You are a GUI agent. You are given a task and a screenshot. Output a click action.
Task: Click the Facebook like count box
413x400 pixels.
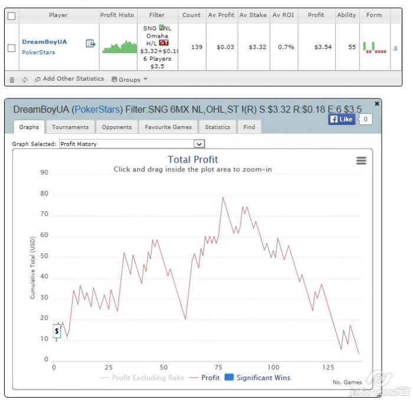(365, 119)
